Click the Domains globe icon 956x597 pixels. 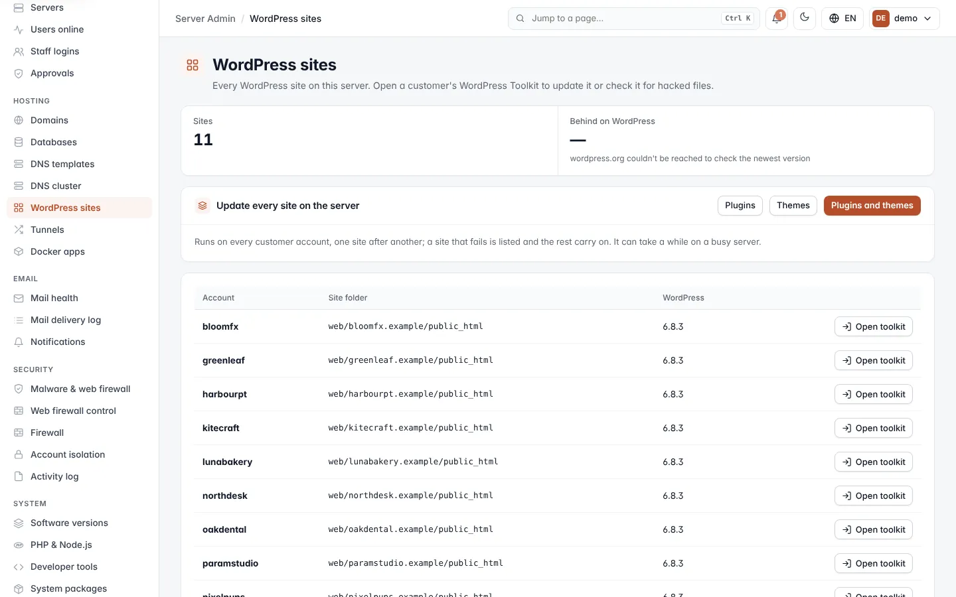click(x=19, y=120)
